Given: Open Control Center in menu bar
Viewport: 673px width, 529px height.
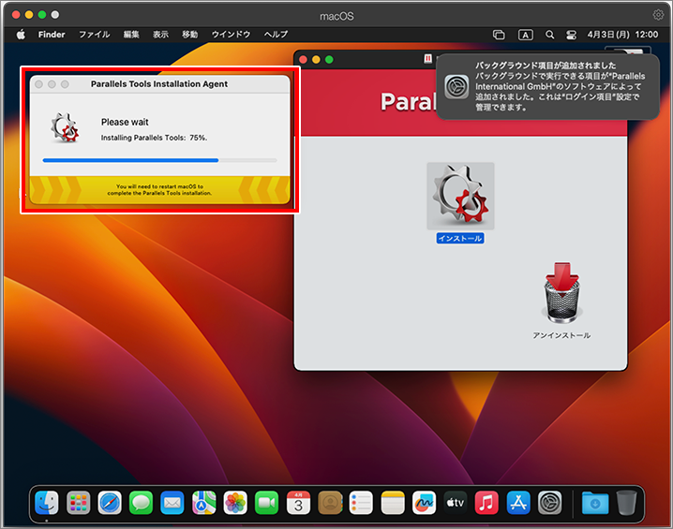Looking at the screenshot, I should tap(571, 35).
